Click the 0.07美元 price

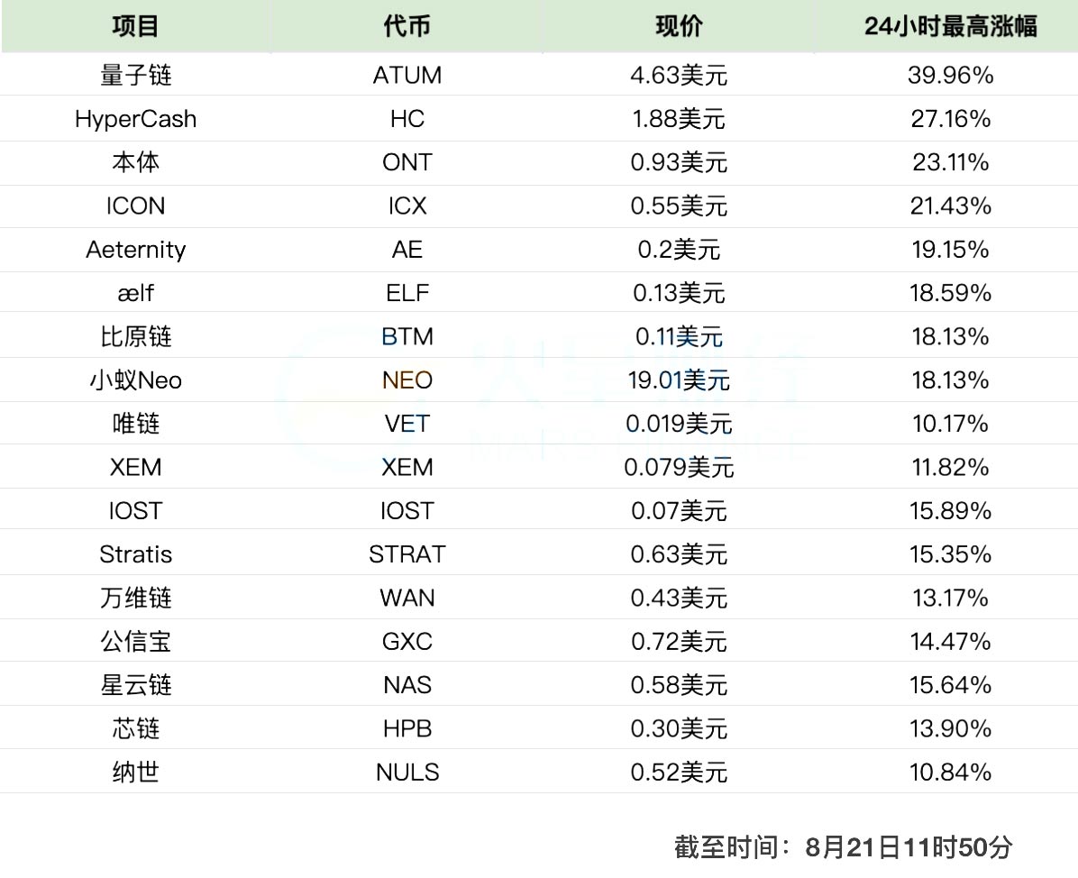679,511
